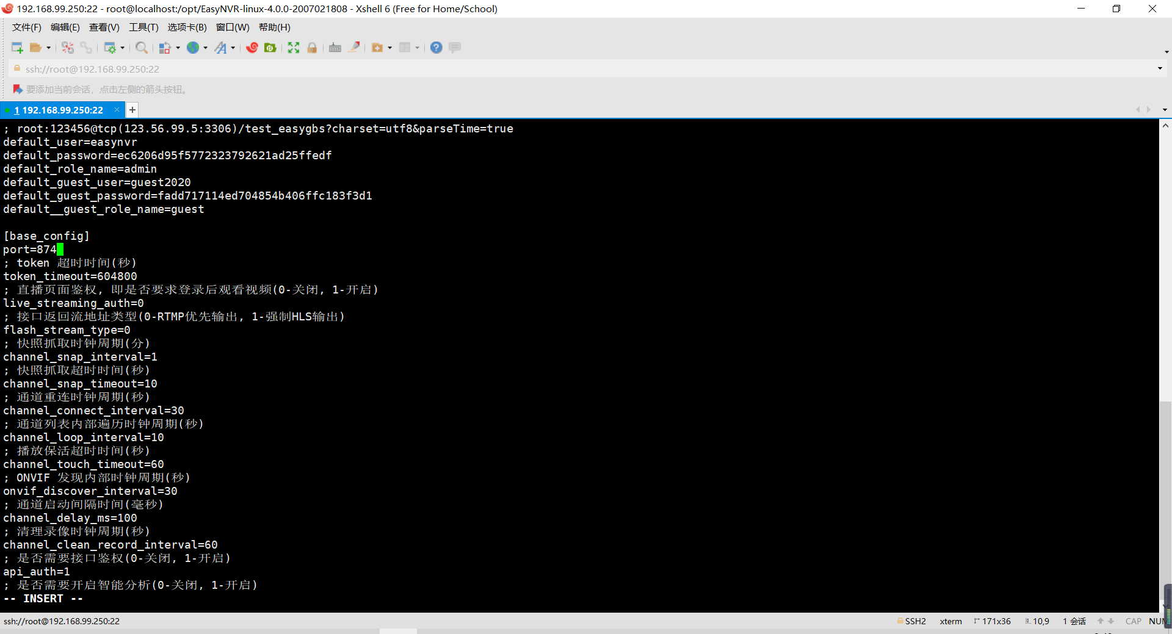Click the New Session icon in toolbar
1172x634 pixels.
click(17, 48)
